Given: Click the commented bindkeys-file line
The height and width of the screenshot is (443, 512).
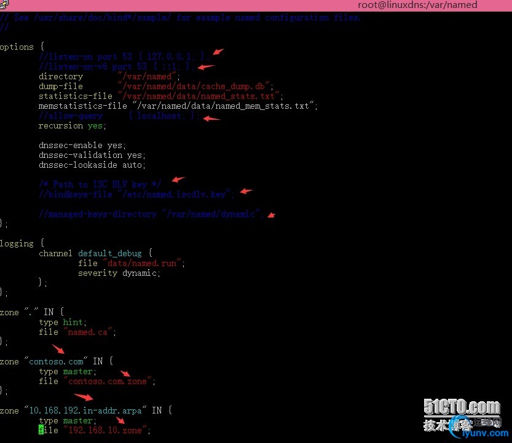Looking at the screenshot, I should click(x=136, y=195).
